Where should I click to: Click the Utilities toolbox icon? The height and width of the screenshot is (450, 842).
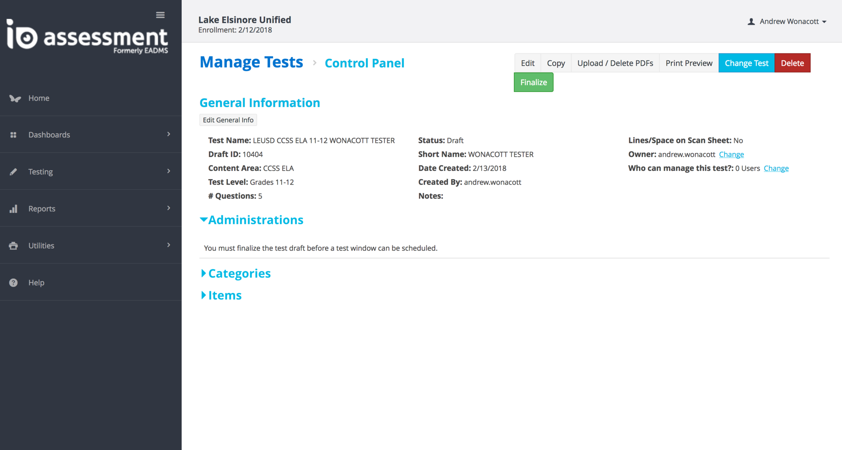coord(14,246)
